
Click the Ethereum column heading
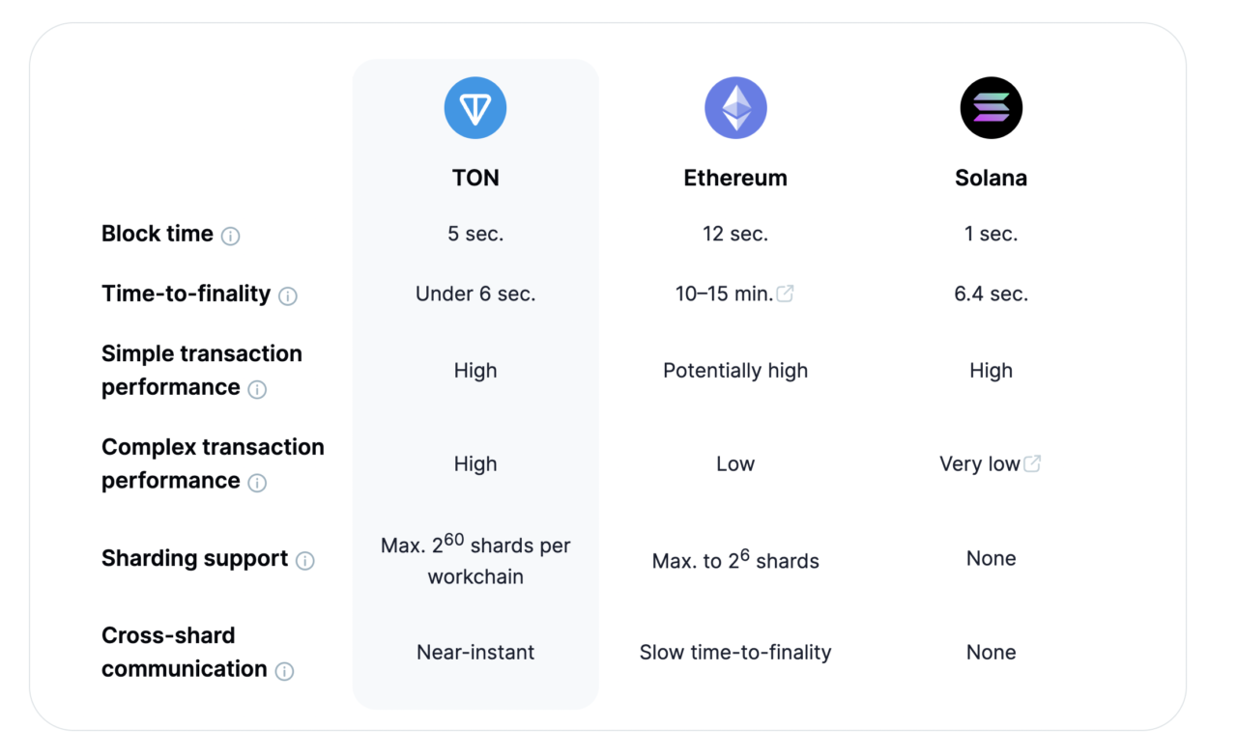735,179
